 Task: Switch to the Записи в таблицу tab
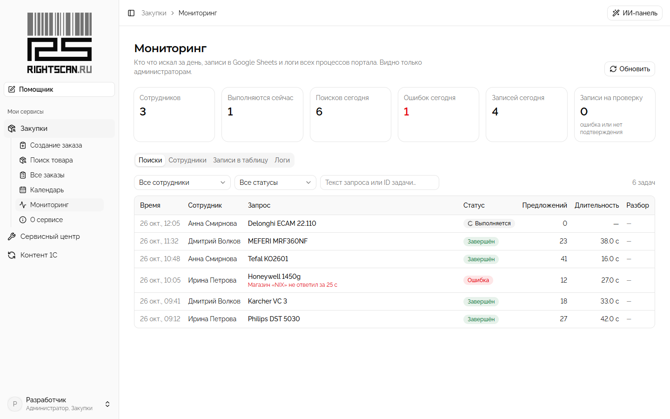pyautogui.click(x=241, y=160)
